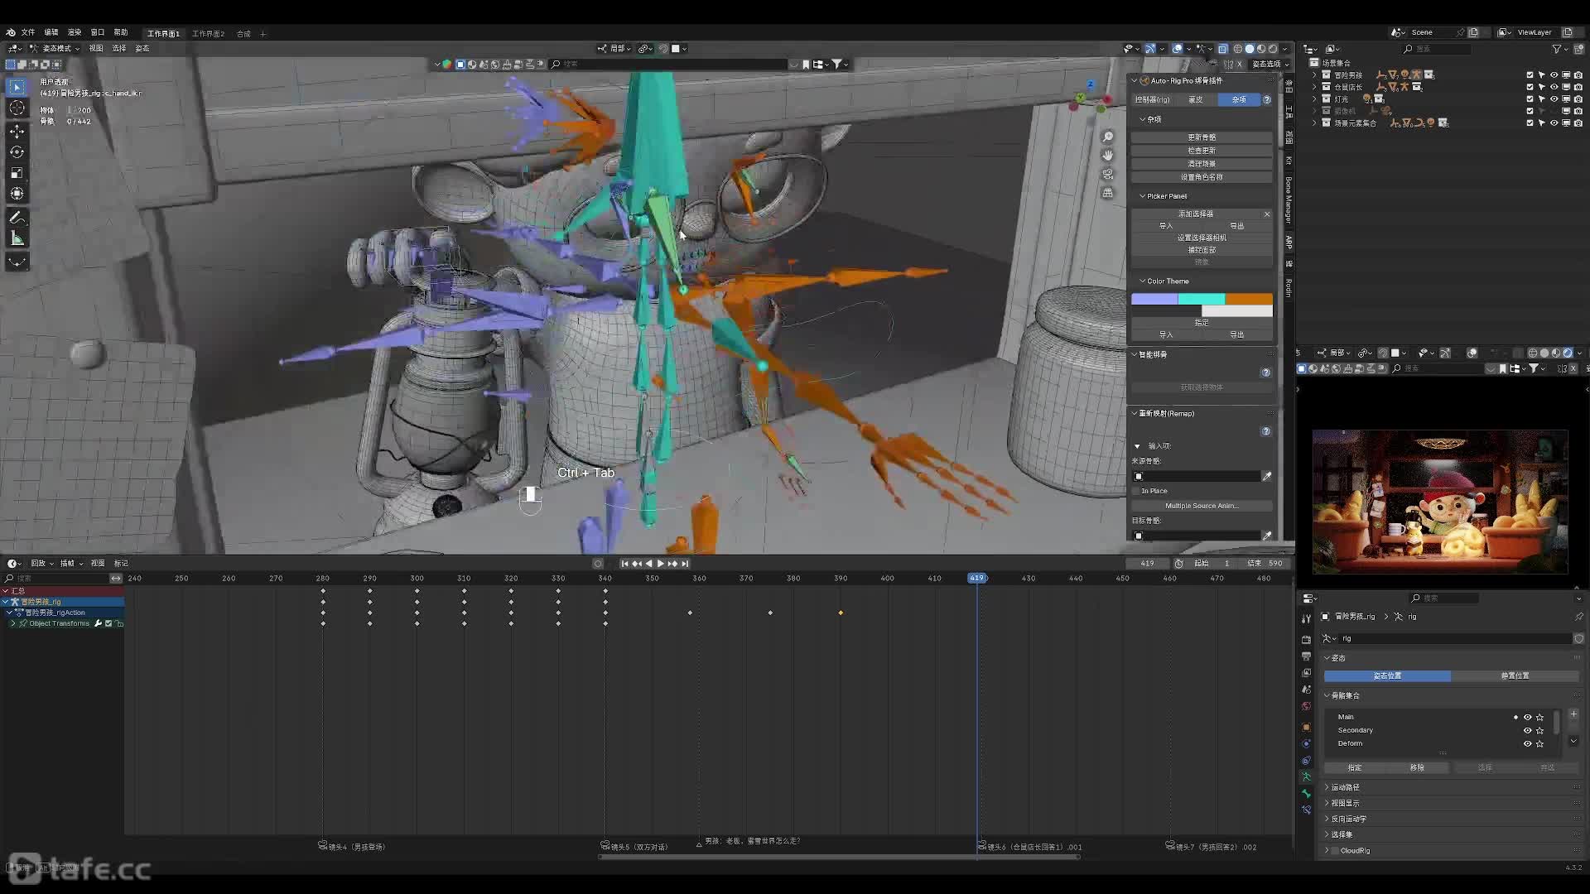Open the Bone properties tab icon
1590x894 pixels.
pos(1307,793)
